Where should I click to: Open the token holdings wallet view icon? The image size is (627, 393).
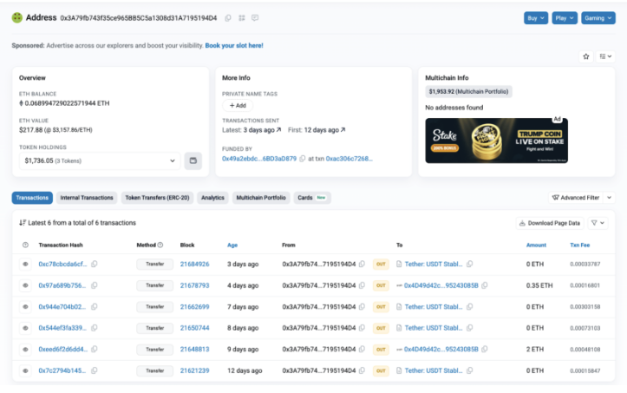click(x=193, y=160)
